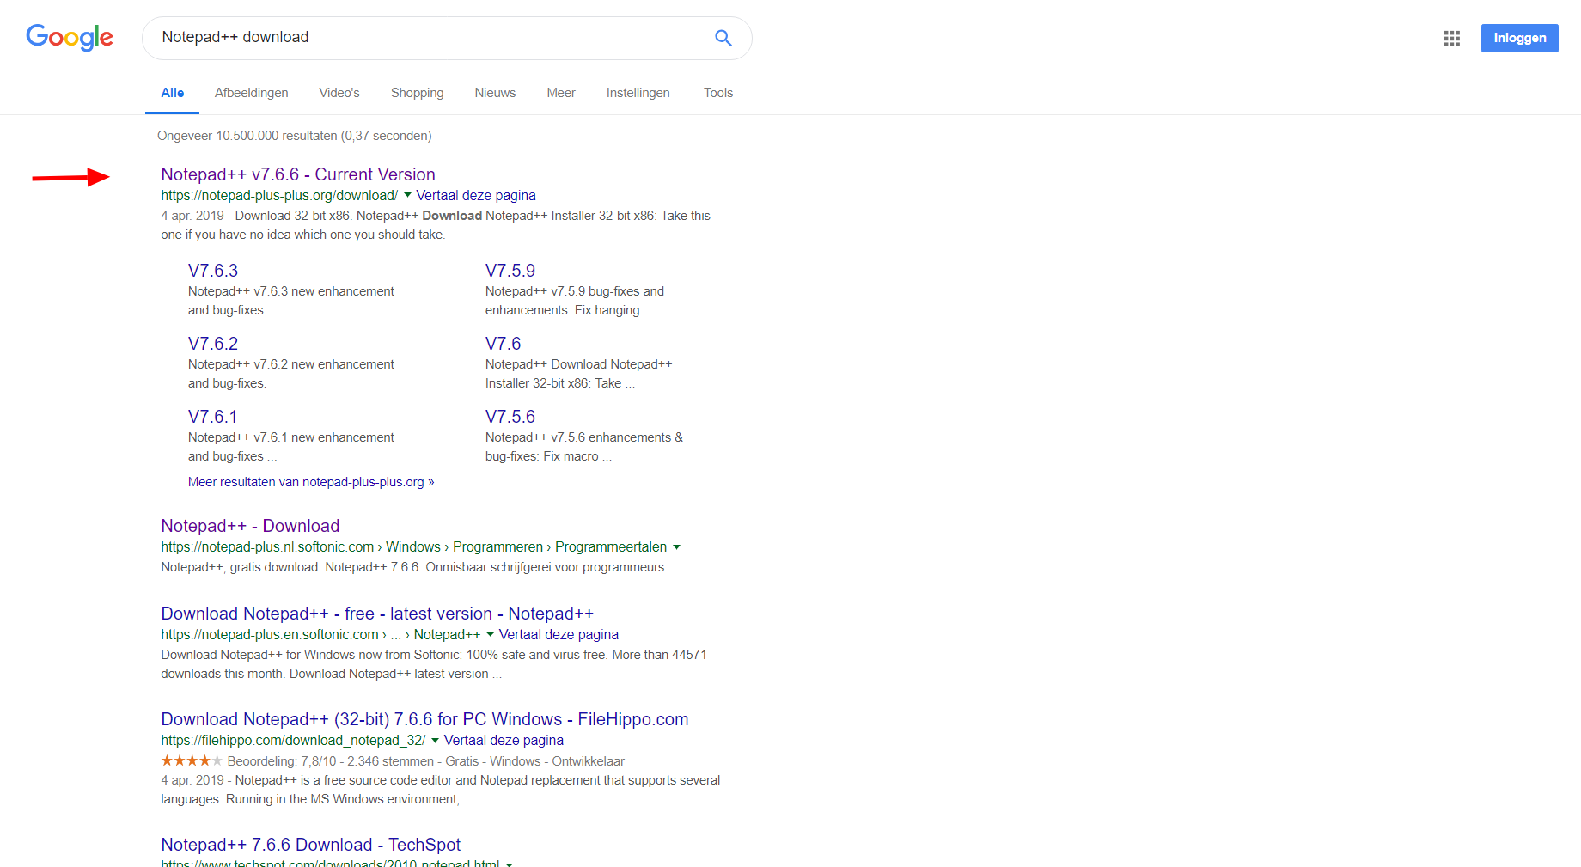Select the Alle tab
Image resolution: width=1581 pixels, height=867 pixels.
click(173, 93)
